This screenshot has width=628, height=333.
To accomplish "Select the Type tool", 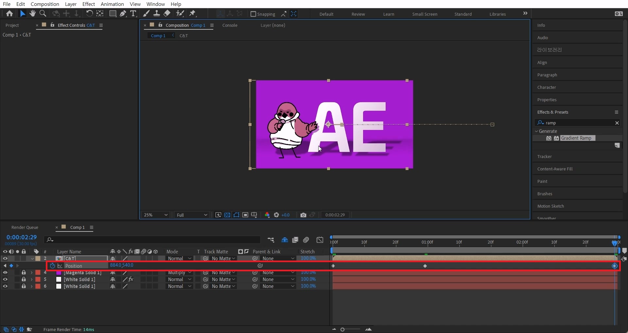I will coord(133,13).
